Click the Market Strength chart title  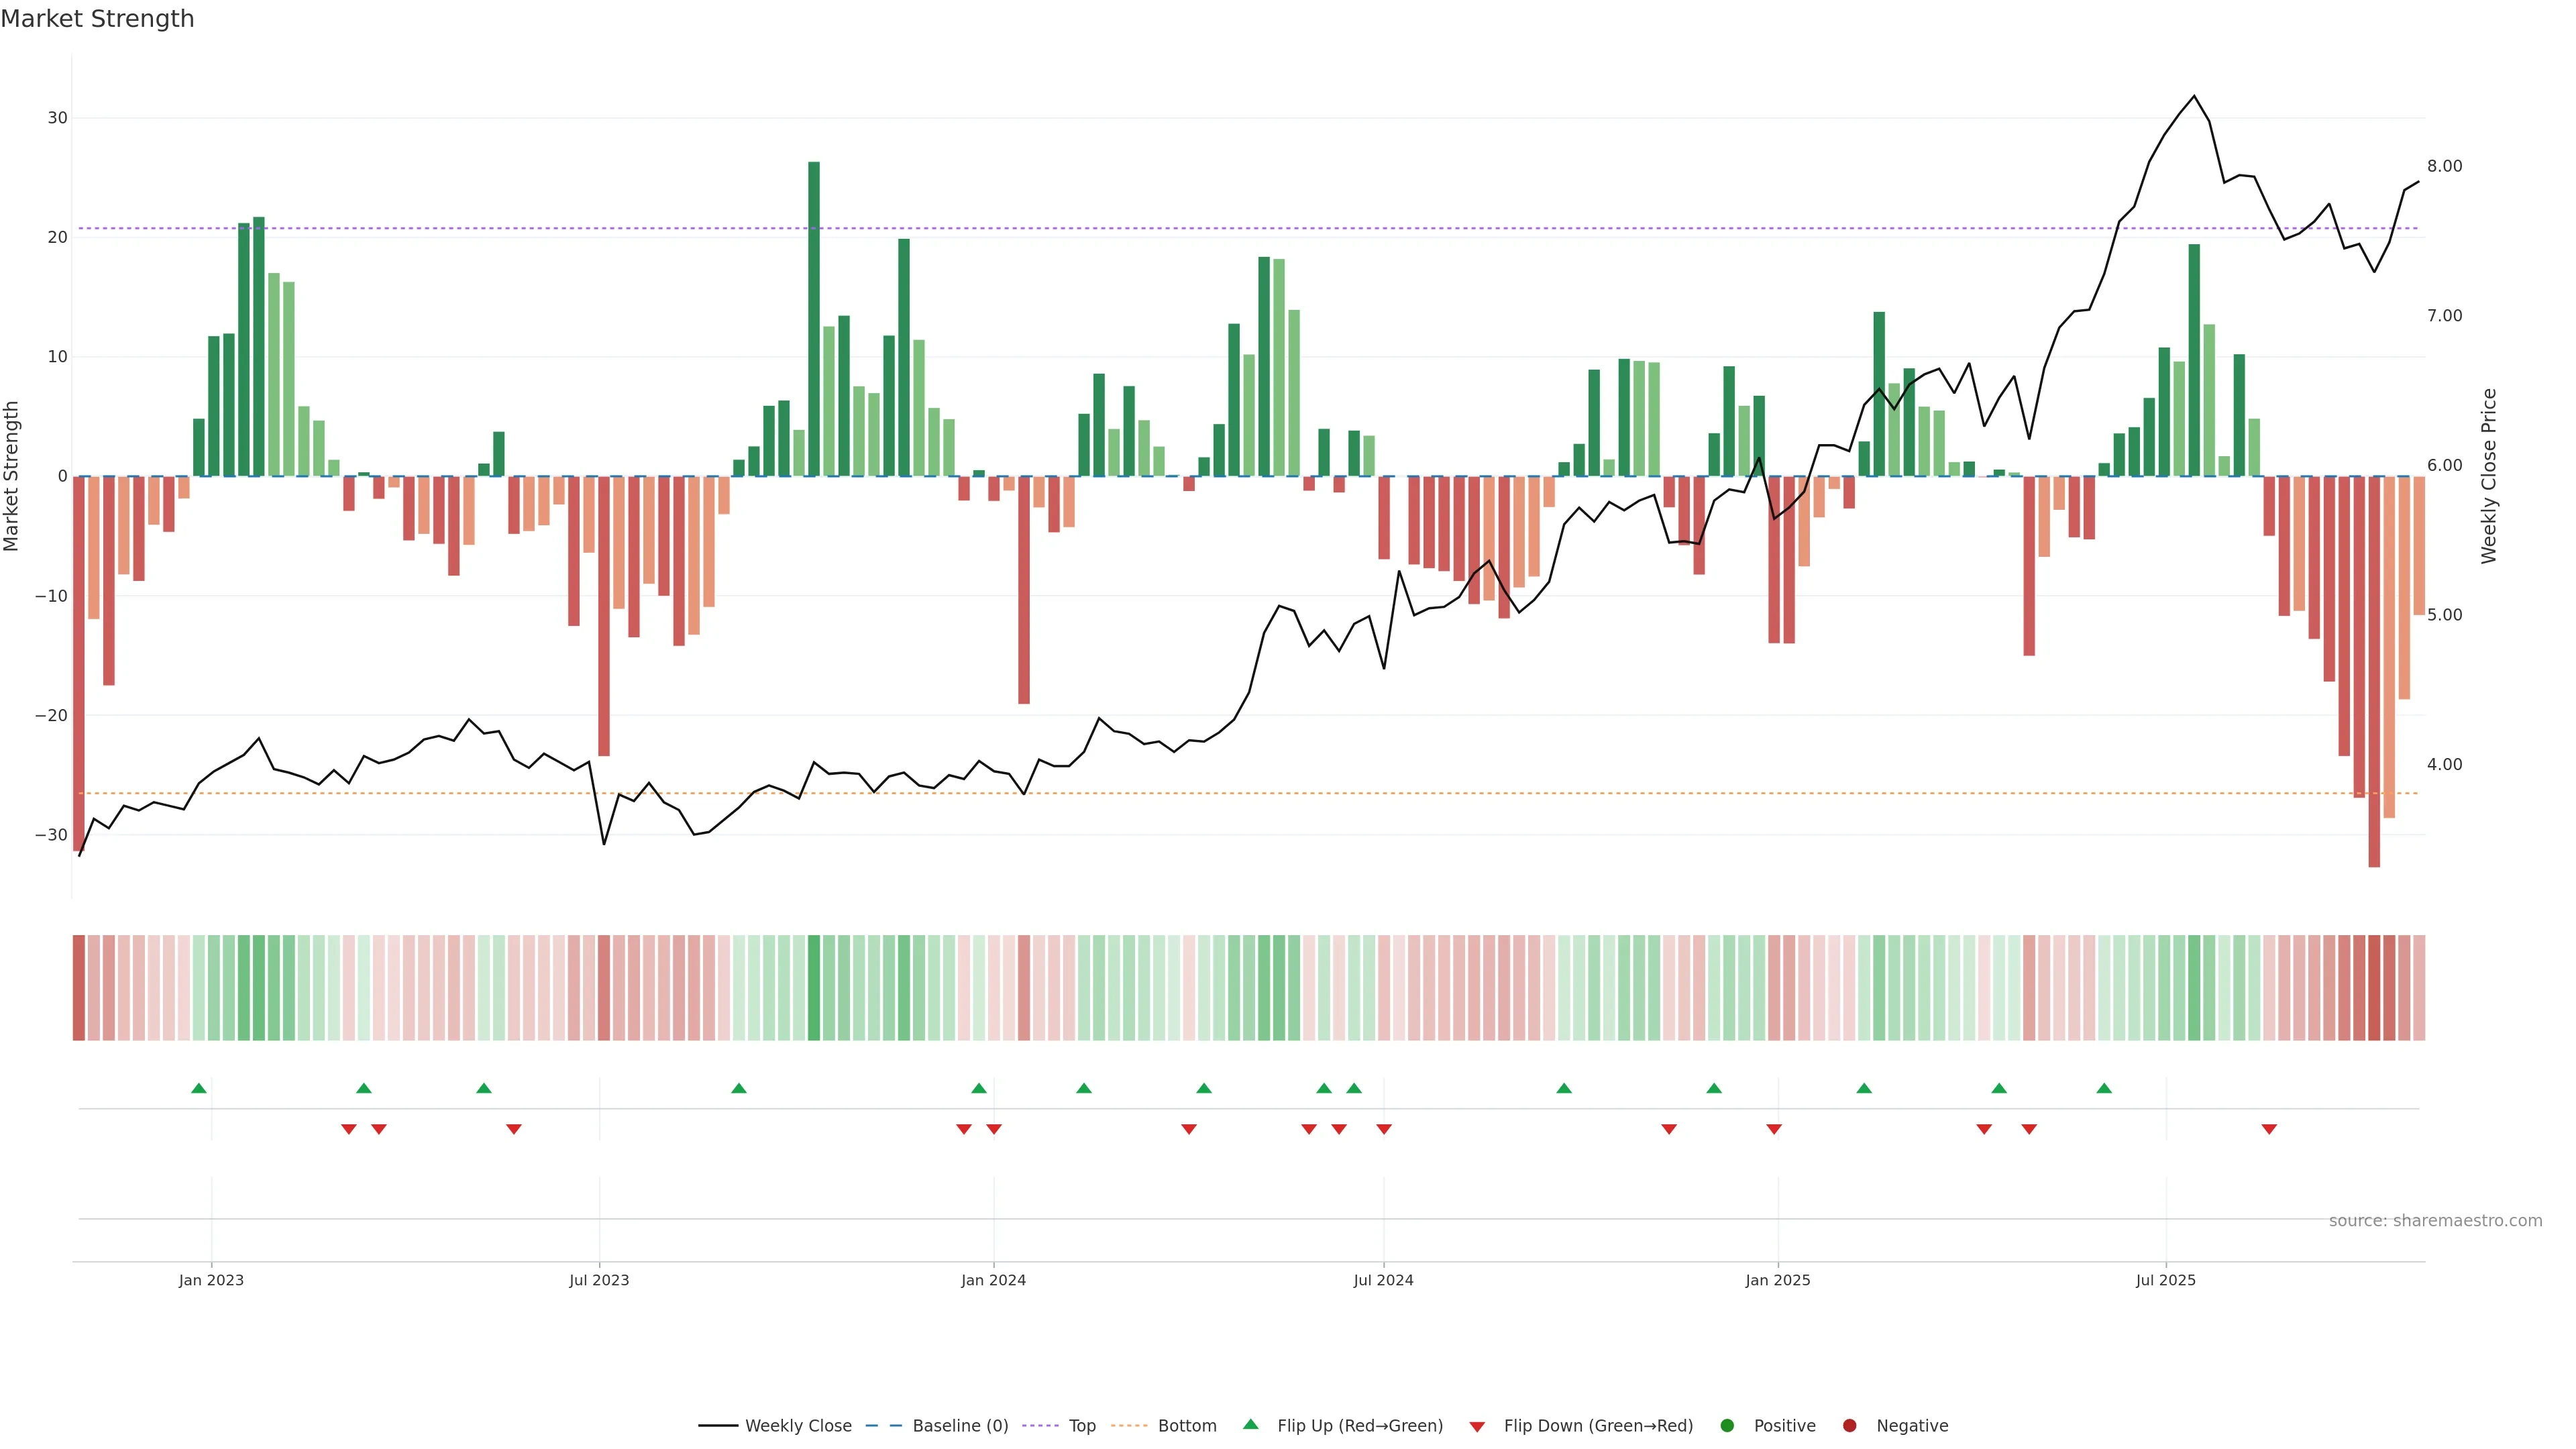click(97, 19)
